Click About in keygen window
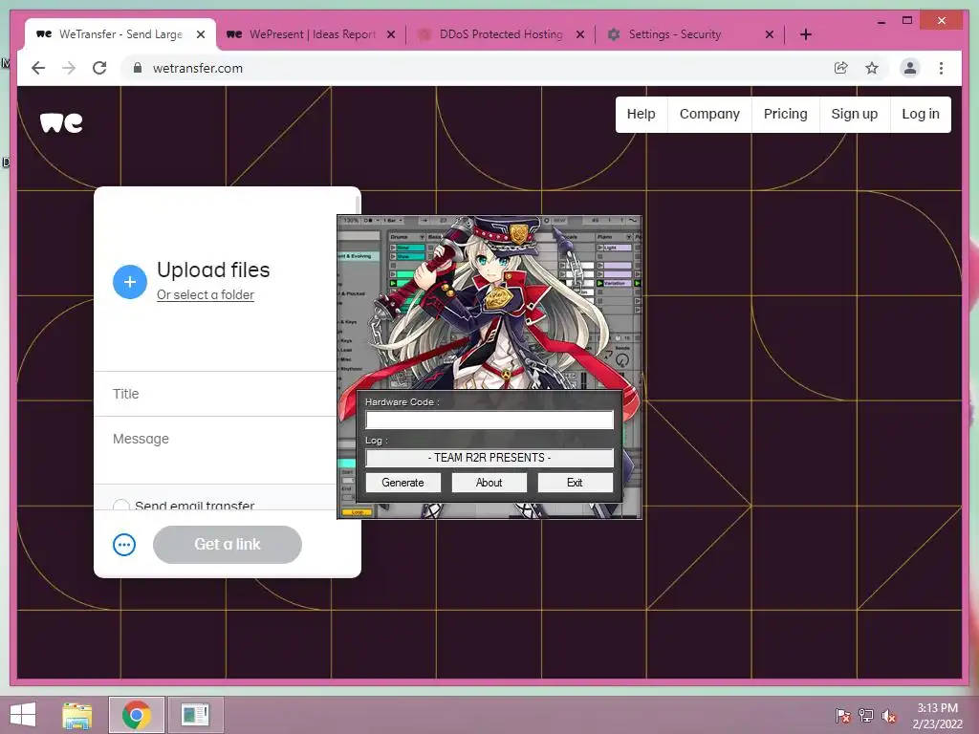Screen dimensions: 979x734 (489, 483)
